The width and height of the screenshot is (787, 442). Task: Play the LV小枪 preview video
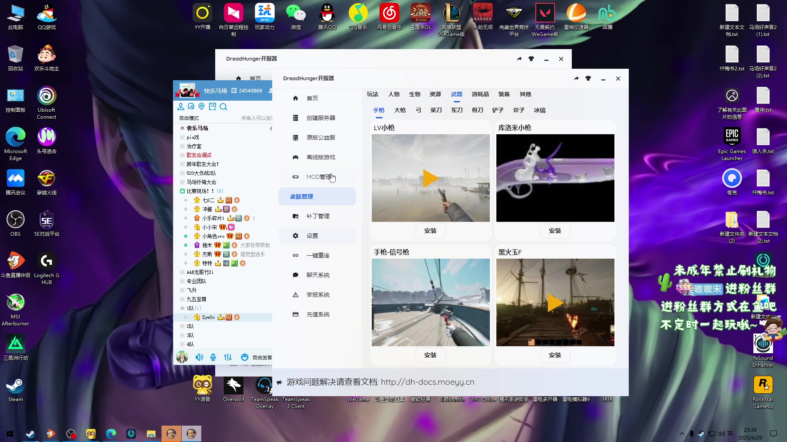430,178
